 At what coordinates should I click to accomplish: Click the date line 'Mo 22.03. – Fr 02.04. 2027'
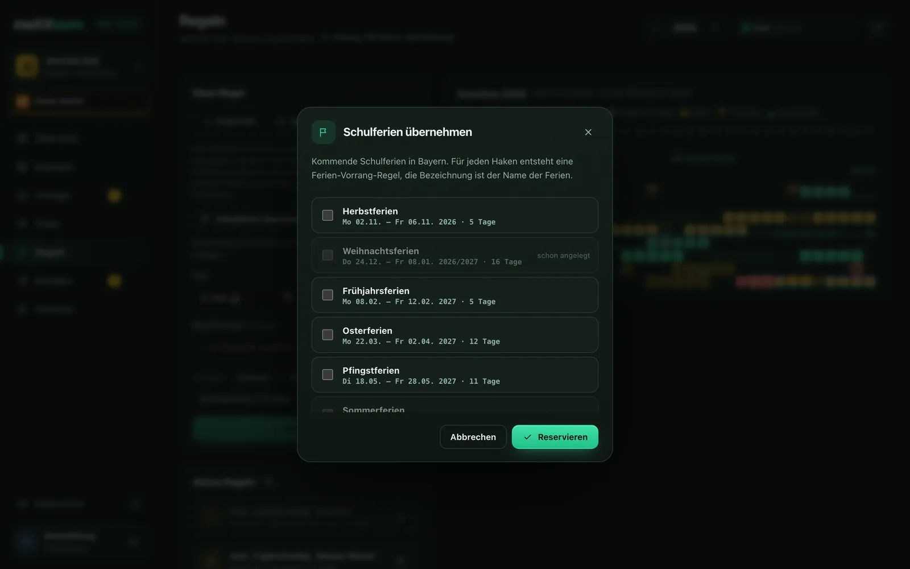(x=399, y=341)
